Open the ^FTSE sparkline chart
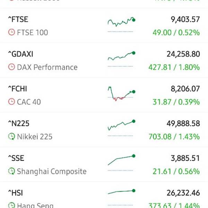 click(x=121, y=22)
